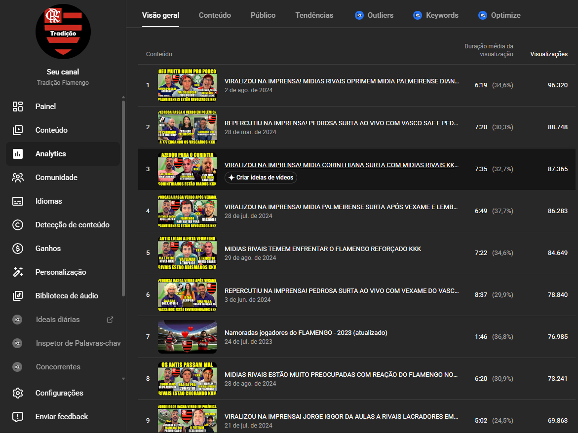Click the Analytics bar chart icon
This screenshot has width=578, height=433.
click(18, 154)
